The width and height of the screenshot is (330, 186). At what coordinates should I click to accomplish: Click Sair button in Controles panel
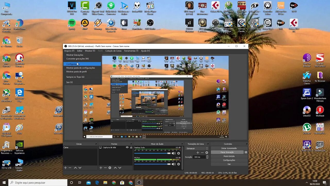229,164
